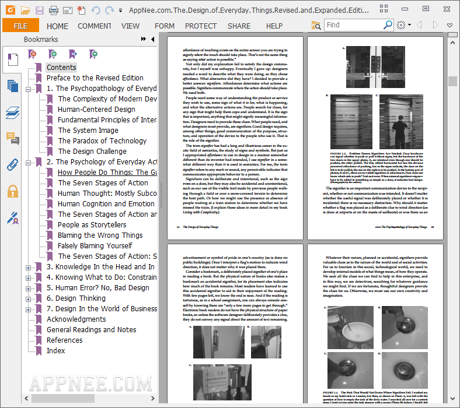Image resolution: width=460 pixels, height=408 pixels.
Task: Expand chapter 7 Design In the World
Action: click(x=28, y=310)
